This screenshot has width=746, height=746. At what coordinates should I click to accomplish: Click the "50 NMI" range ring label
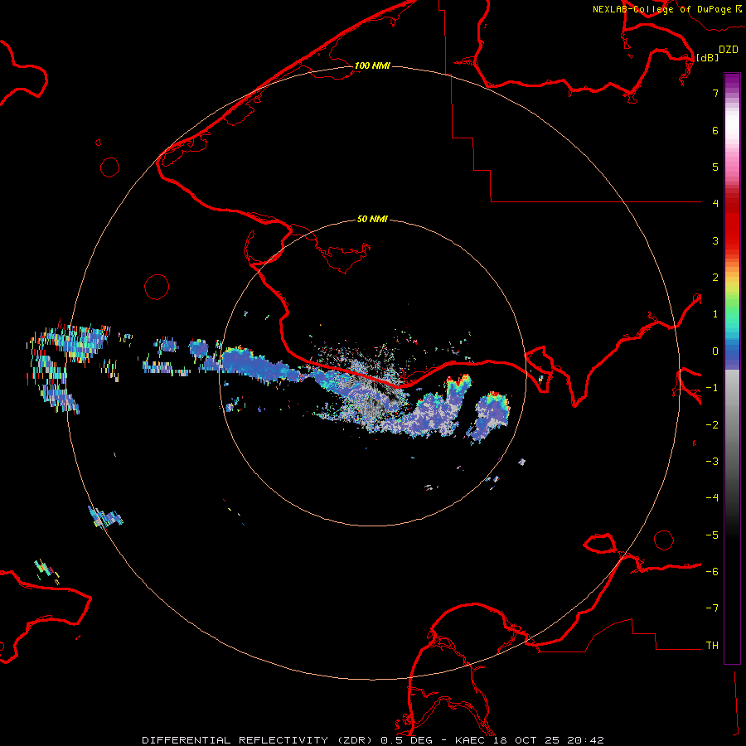(372, 219)
